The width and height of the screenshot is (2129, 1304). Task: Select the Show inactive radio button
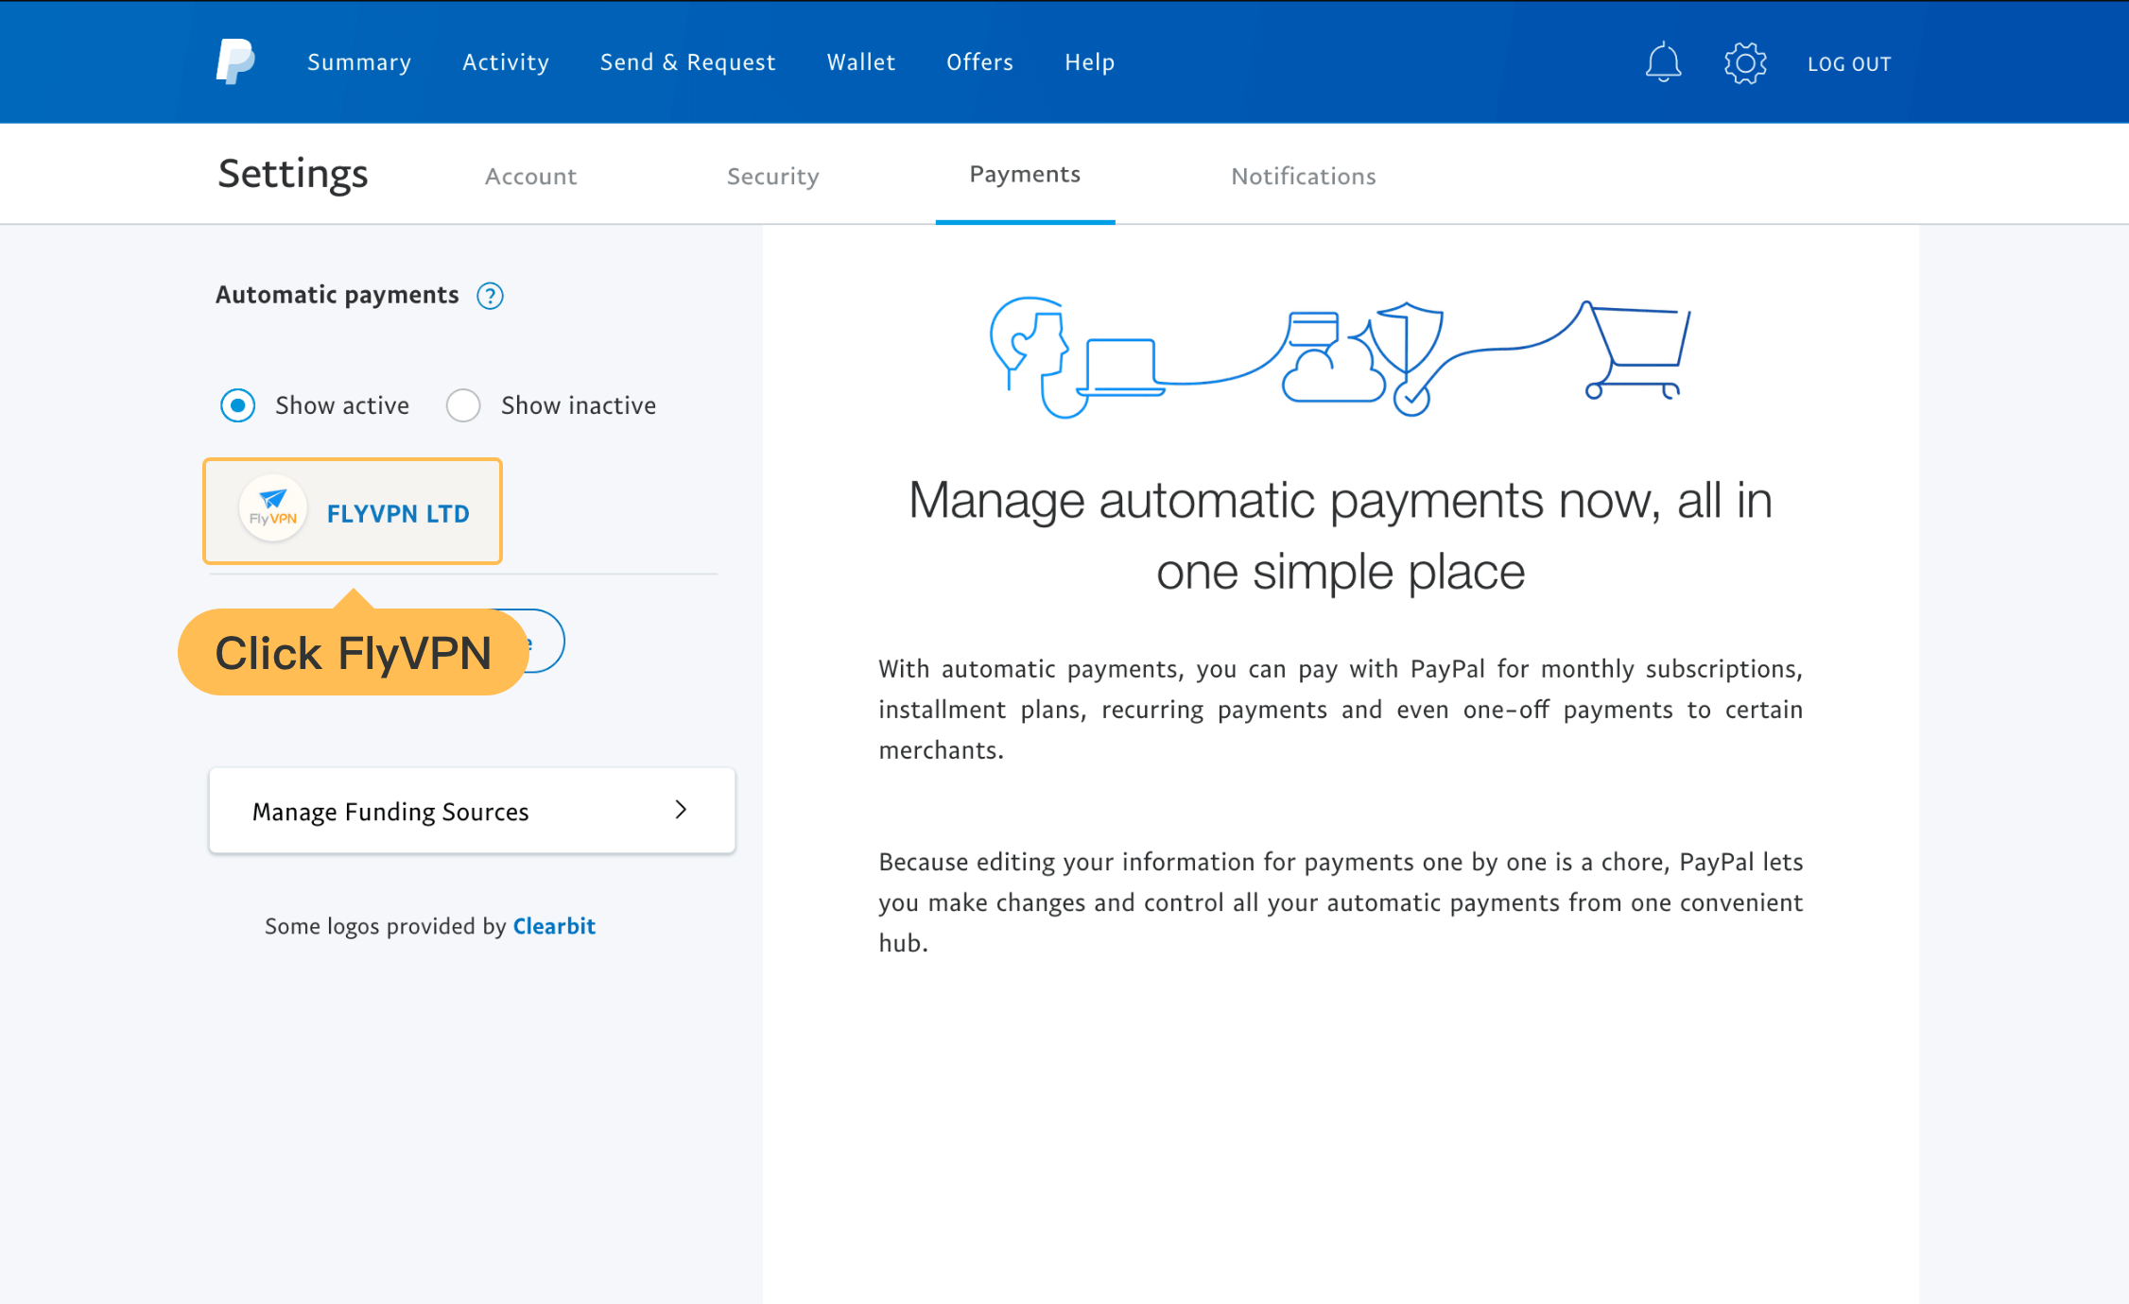[463, 405]
